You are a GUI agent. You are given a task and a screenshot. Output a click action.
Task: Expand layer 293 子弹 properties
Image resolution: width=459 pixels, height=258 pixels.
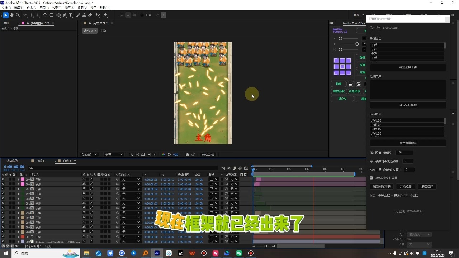pyautogui.click(x=18, y=199)
